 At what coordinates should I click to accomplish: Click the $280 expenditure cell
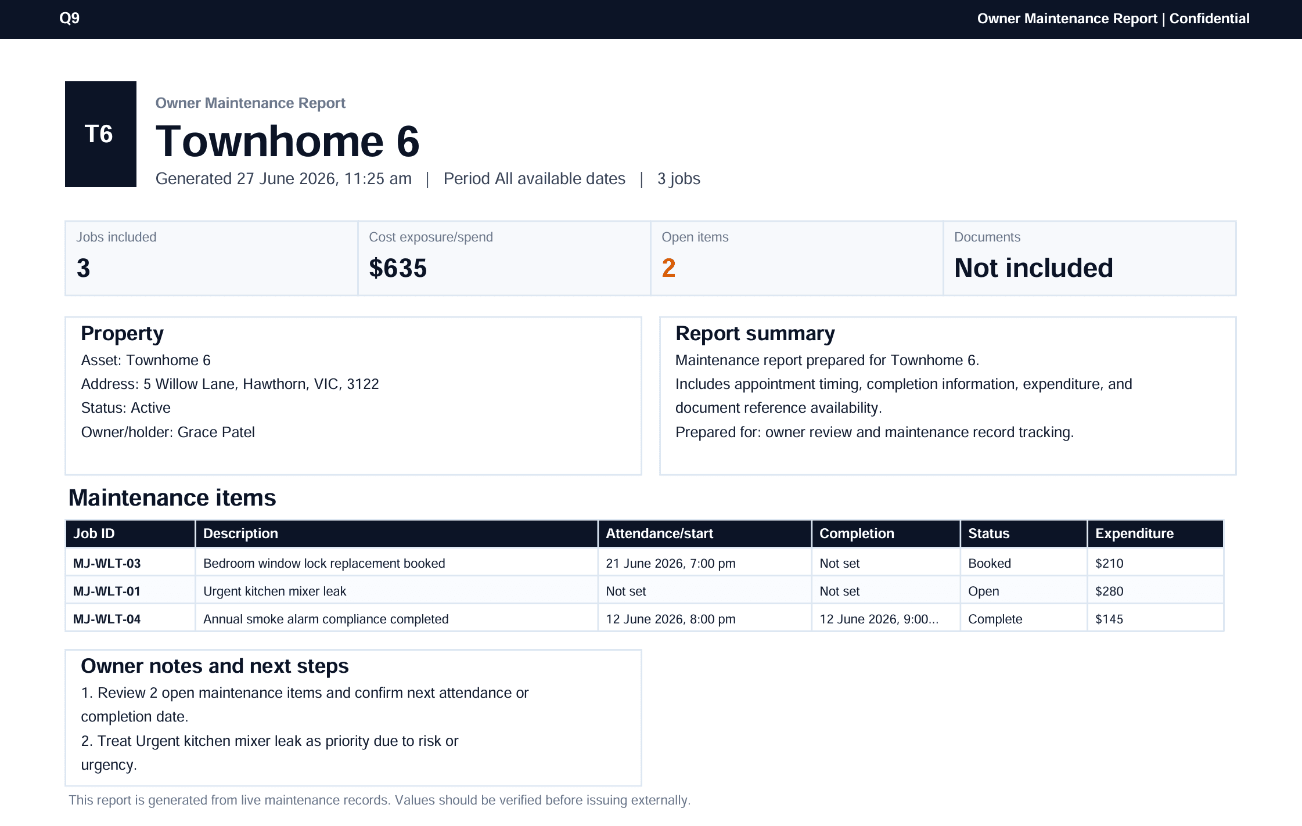coord(1156,591)
